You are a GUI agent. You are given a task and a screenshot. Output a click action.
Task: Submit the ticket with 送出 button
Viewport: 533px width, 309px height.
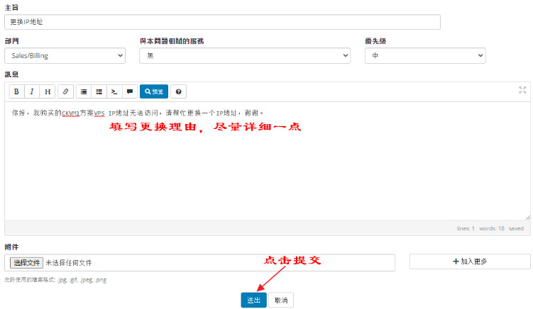coord(253,300)
